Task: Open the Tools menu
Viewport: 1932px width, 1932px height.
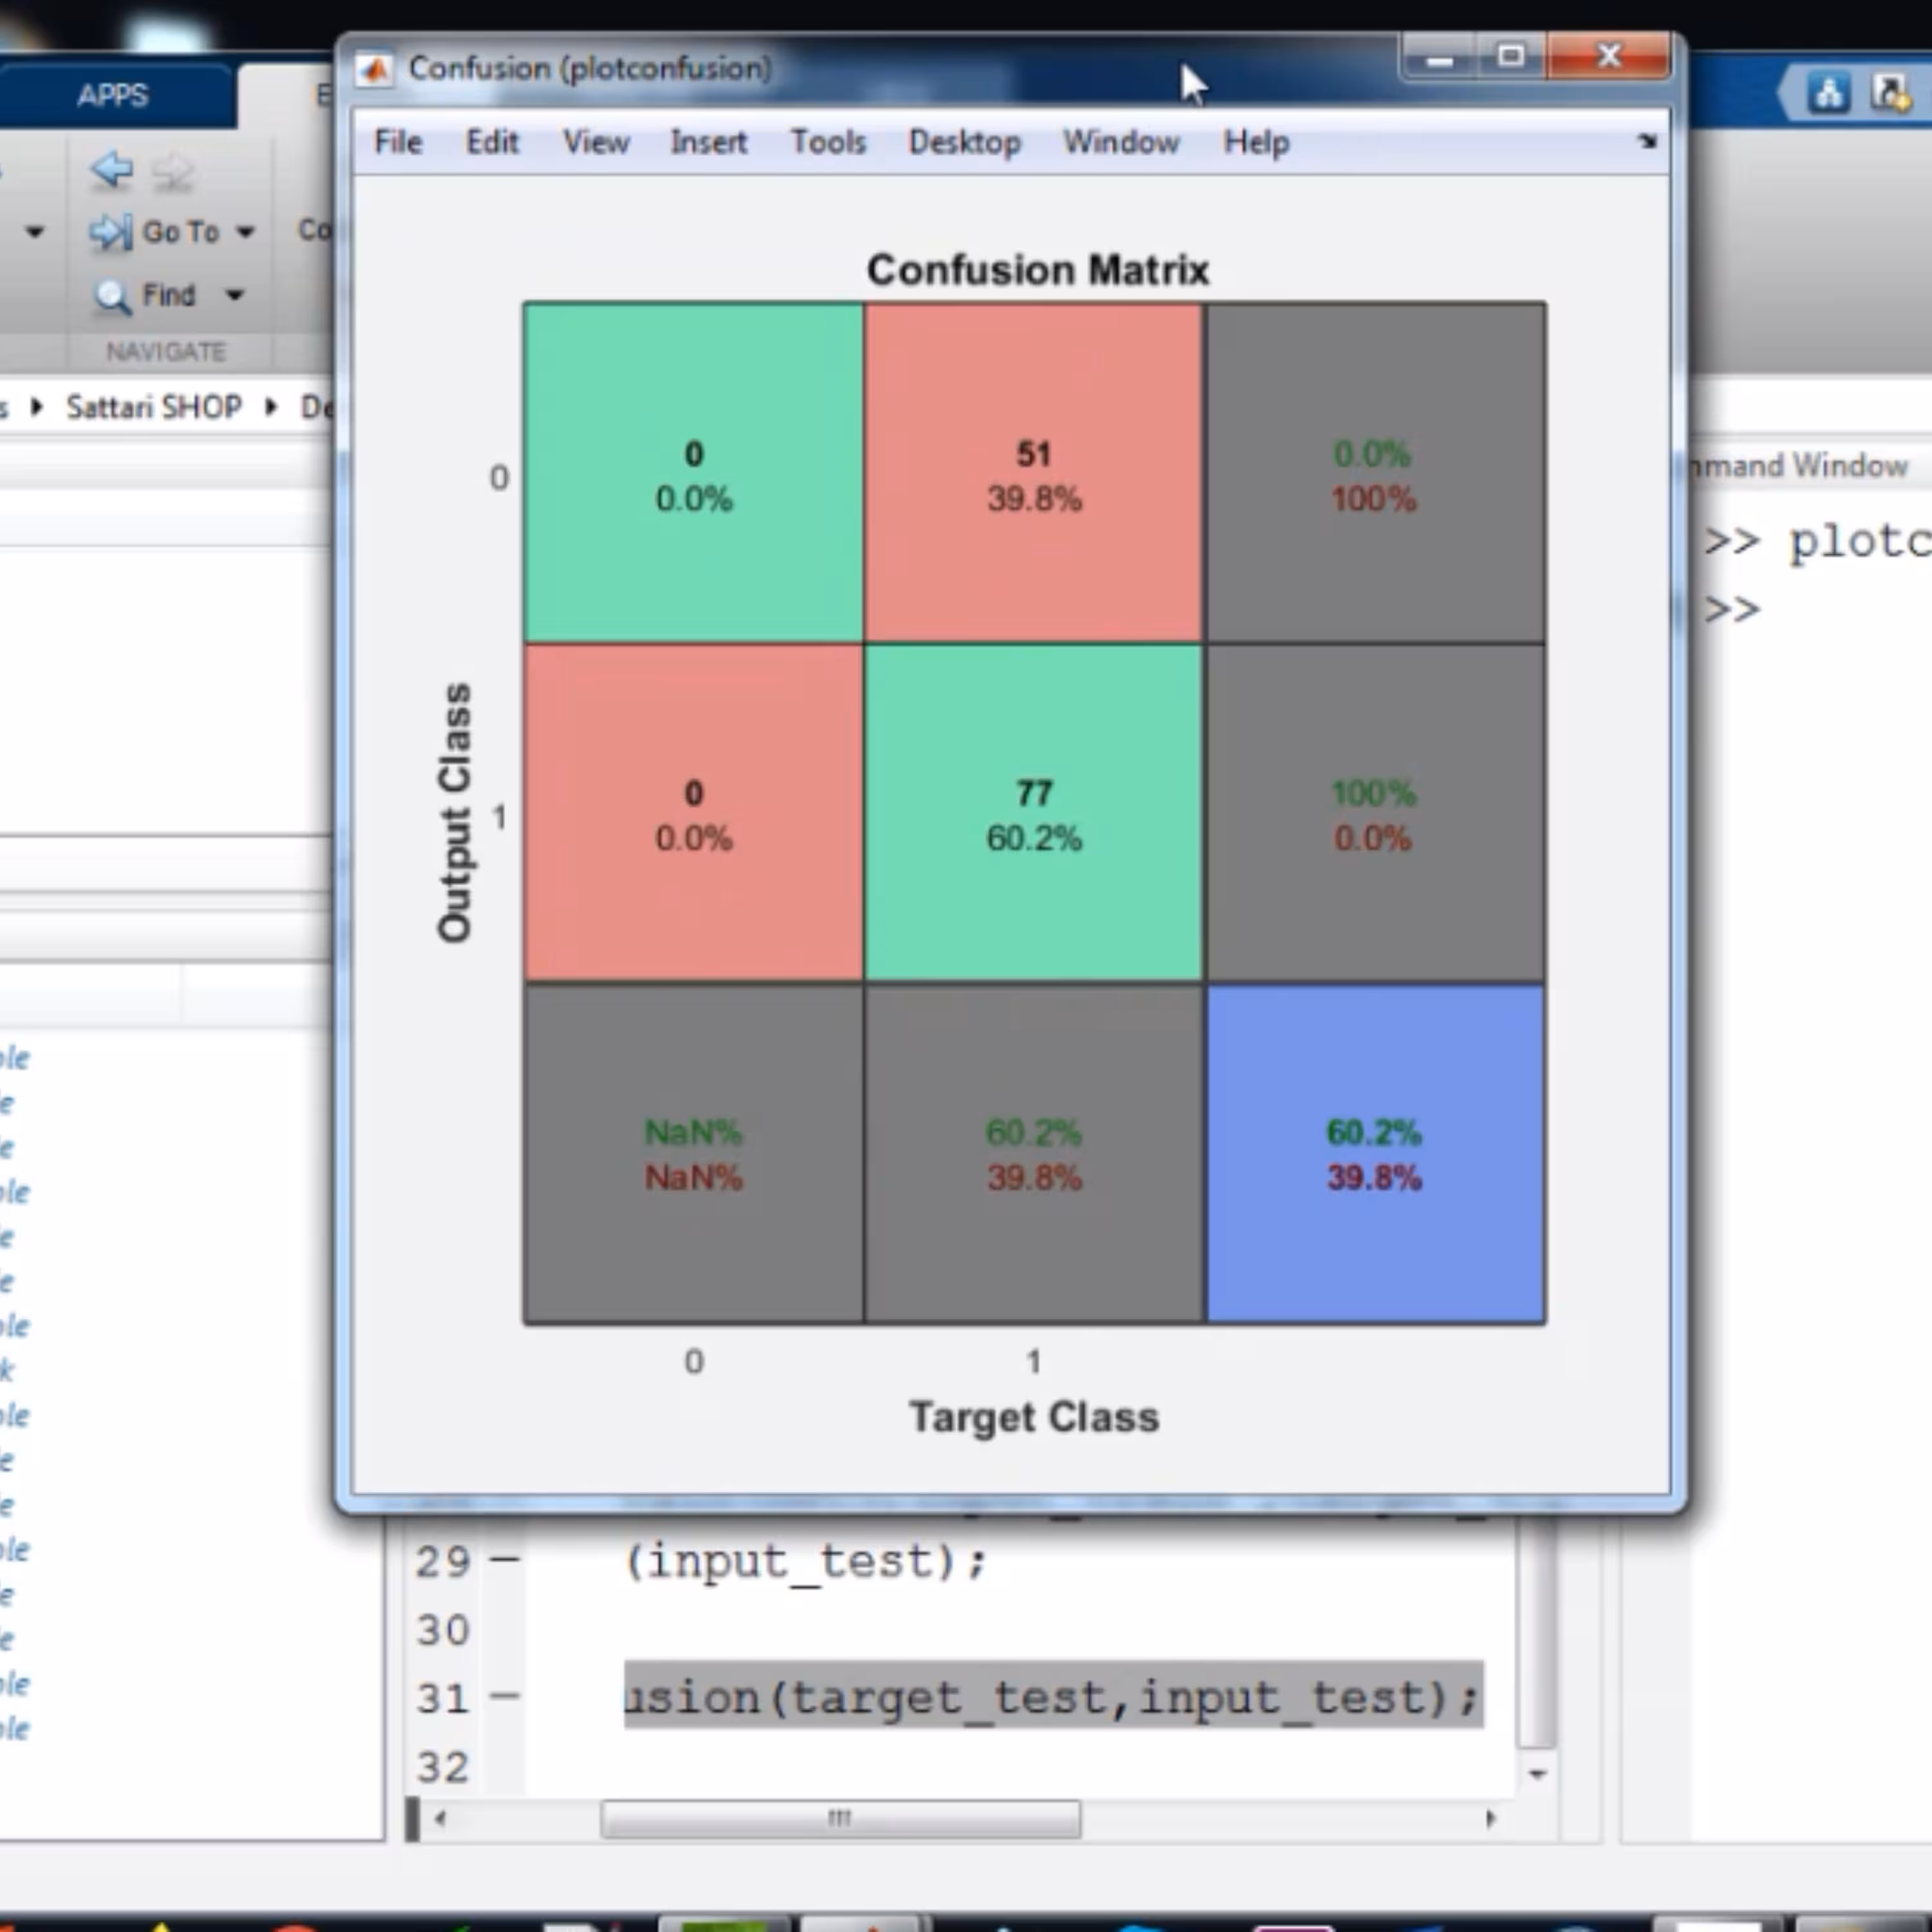Action: pyautogui.click(x=828, y=142)
